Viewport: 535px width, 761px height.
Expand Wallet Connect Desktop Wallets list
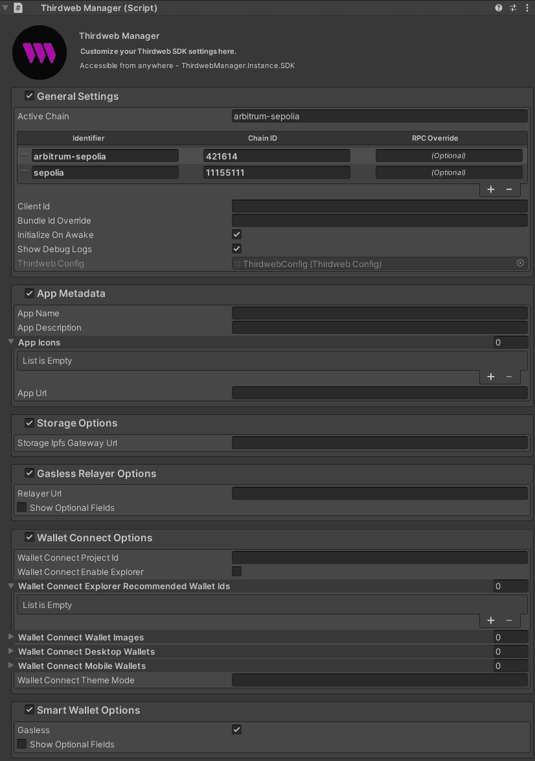point(11,651)
